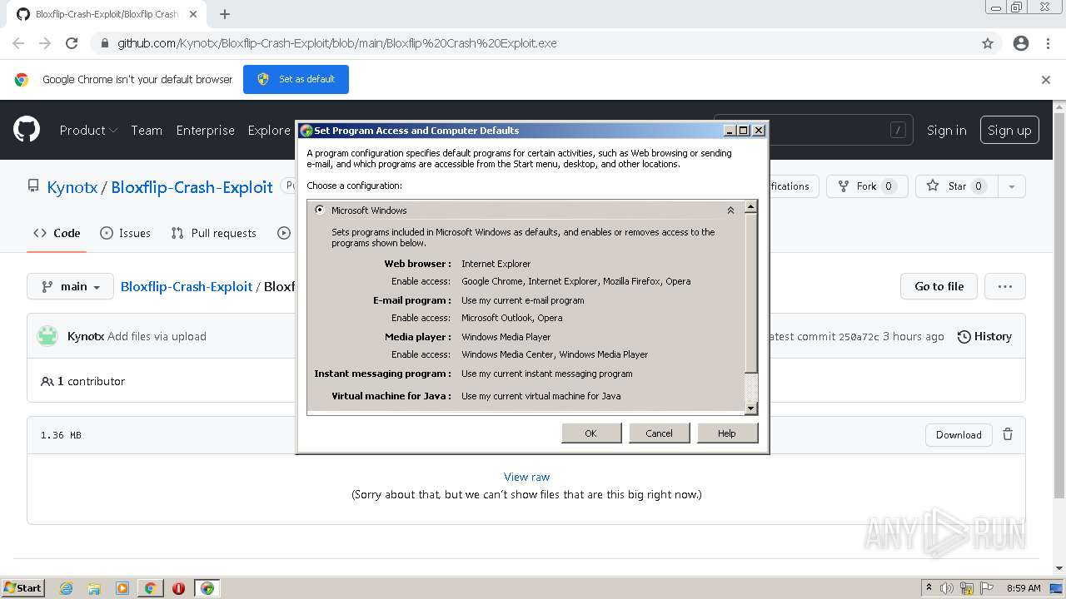Open the file History
The width and height of the screenshot is (1066, 599).
coord(984,336)
